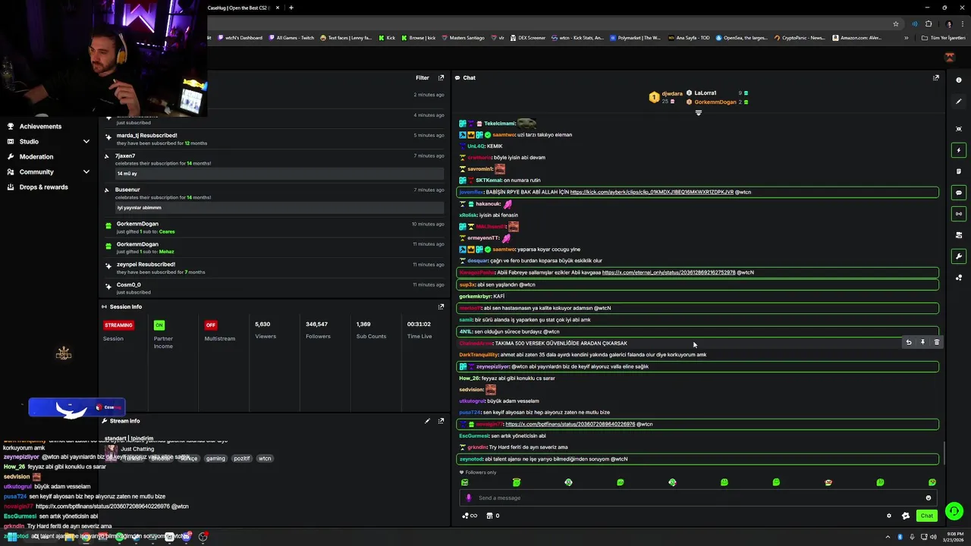Open the 'Masters Santiago' bookmark
This screenshot has width=971, height=546.
tap(462, 37)
